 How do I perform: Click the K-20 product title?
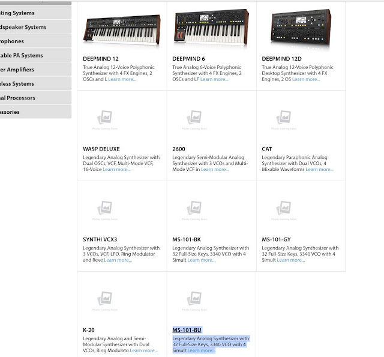click(89, 330)
